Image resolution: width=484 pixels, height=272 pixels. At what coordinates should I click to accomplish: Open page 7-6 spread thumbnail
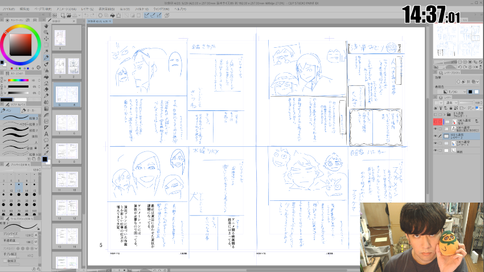click(67, 123)
